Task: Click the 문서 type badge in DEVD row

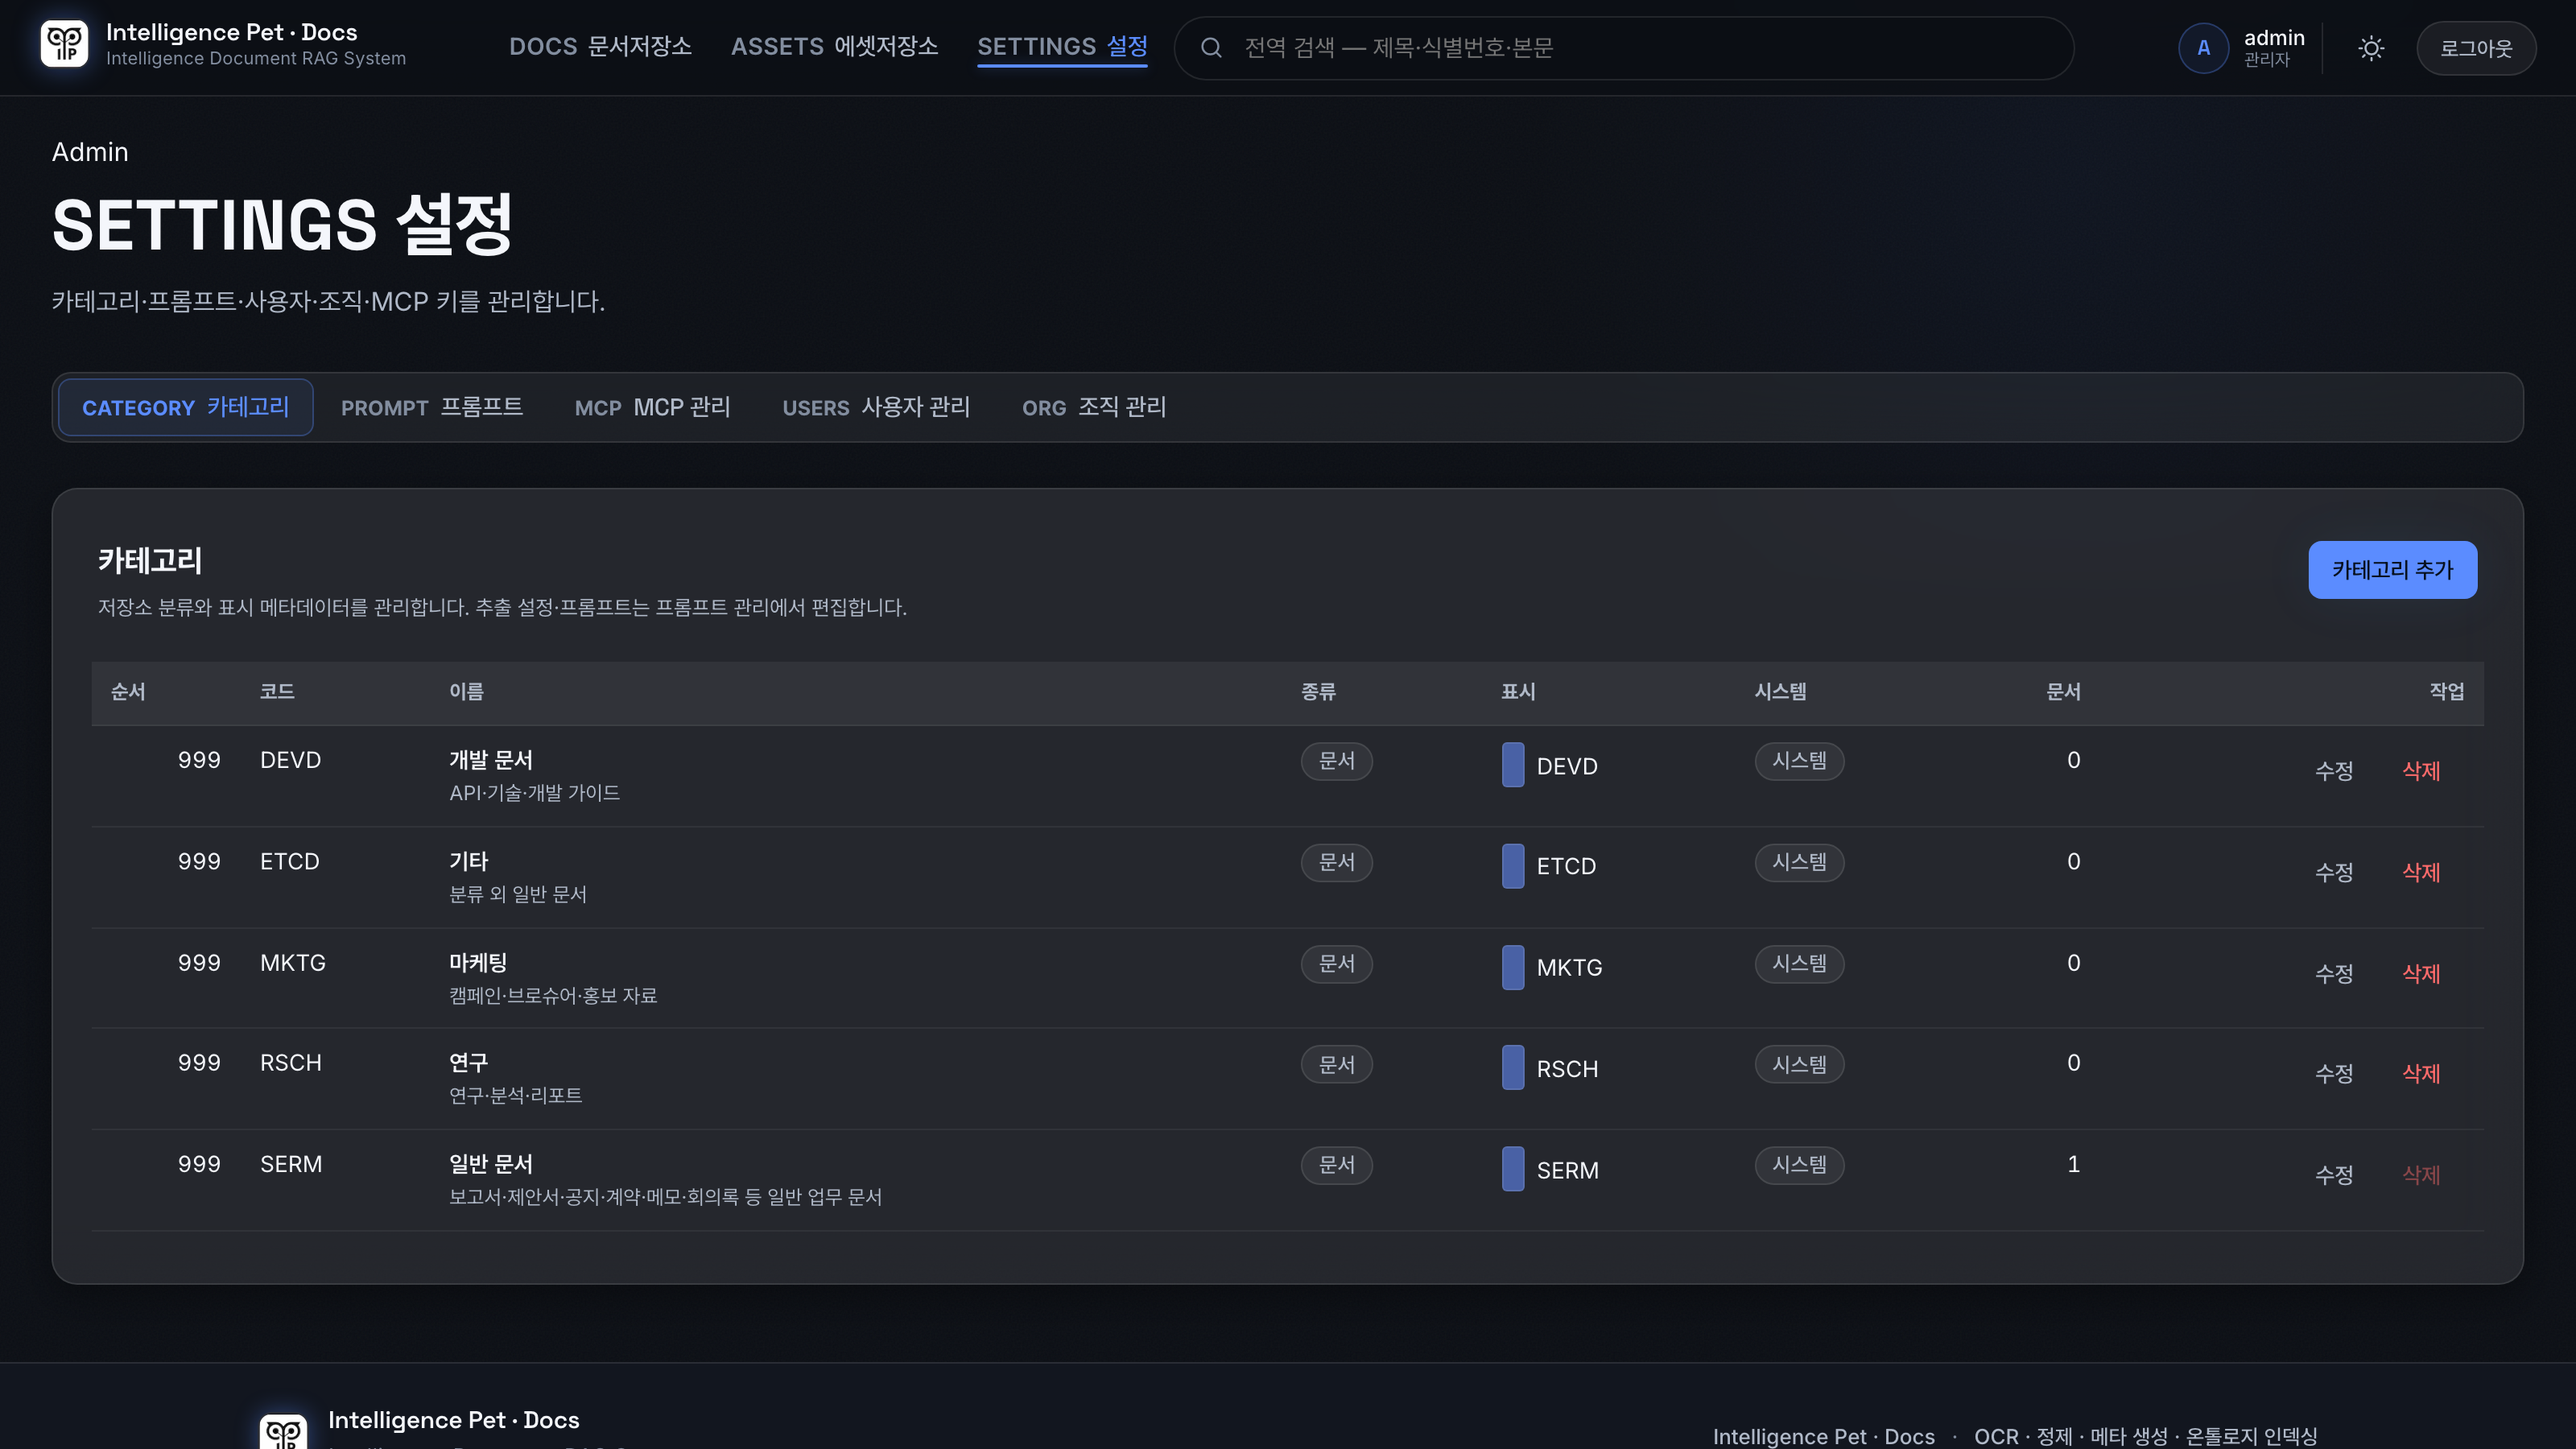Action: (x=1336, y=761)
